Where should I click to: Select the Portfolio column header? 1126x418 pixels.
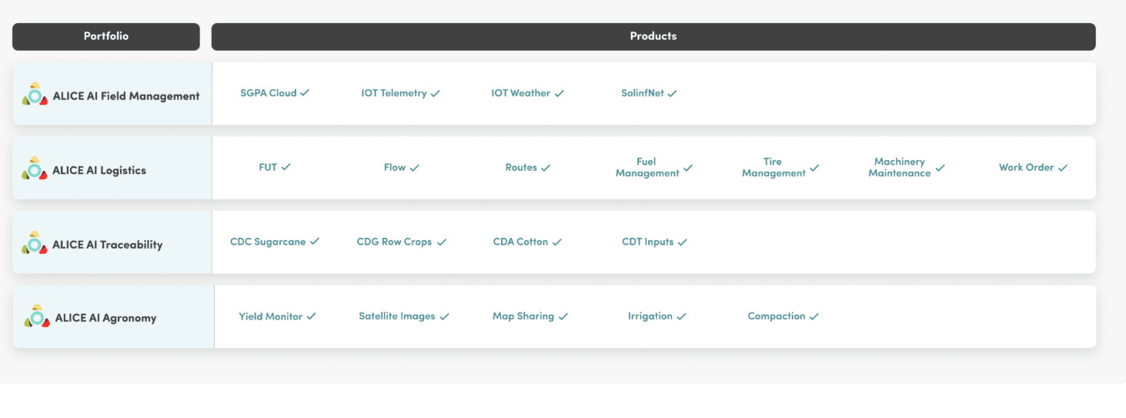[106, 36]
